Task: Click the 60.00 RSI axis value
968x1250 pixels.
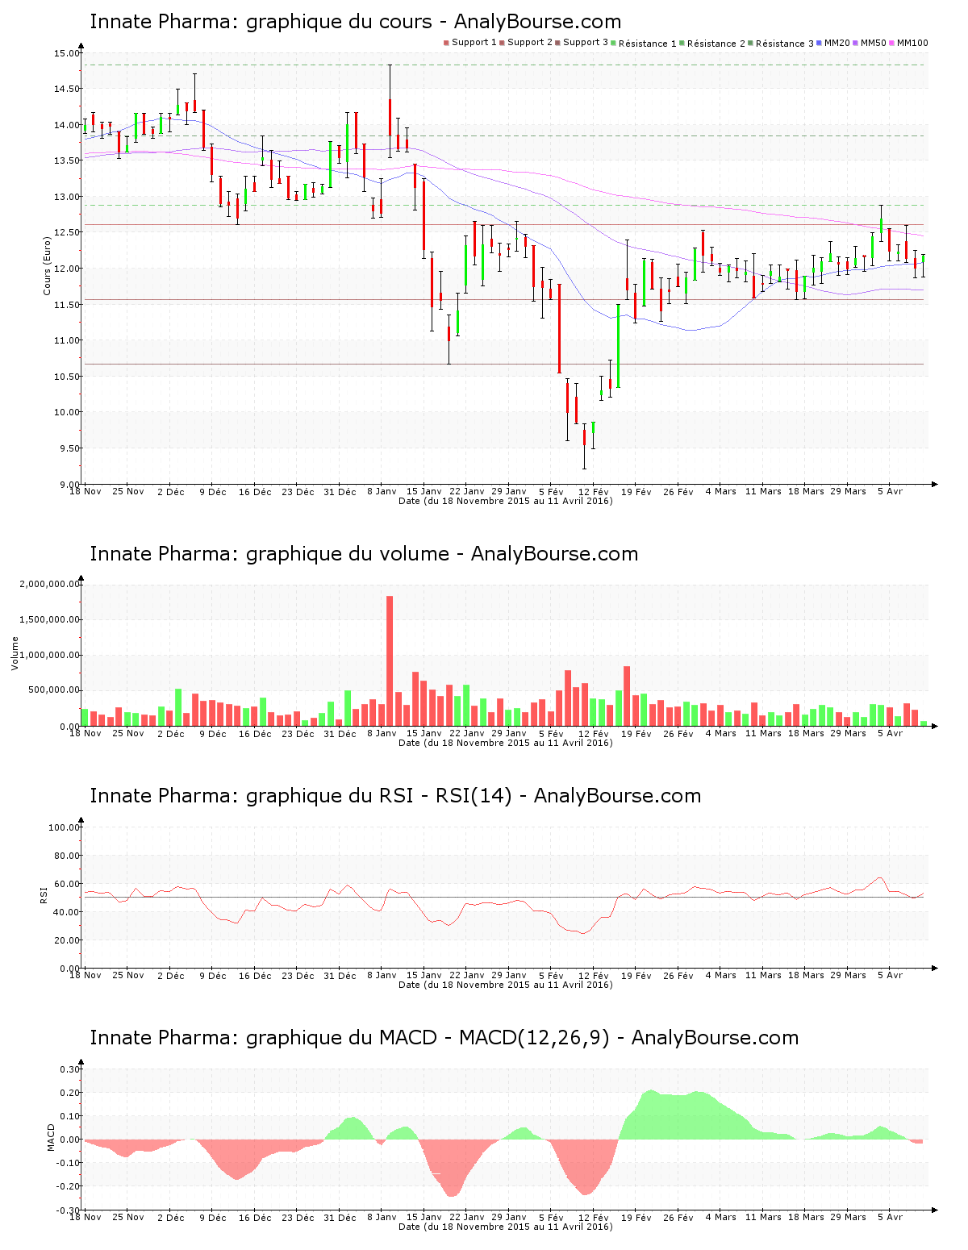Action: pyautogui.click(x=66, y=884)
